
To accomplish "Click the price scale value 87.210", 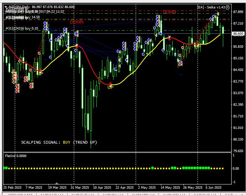I will click(x=238, y=24).
